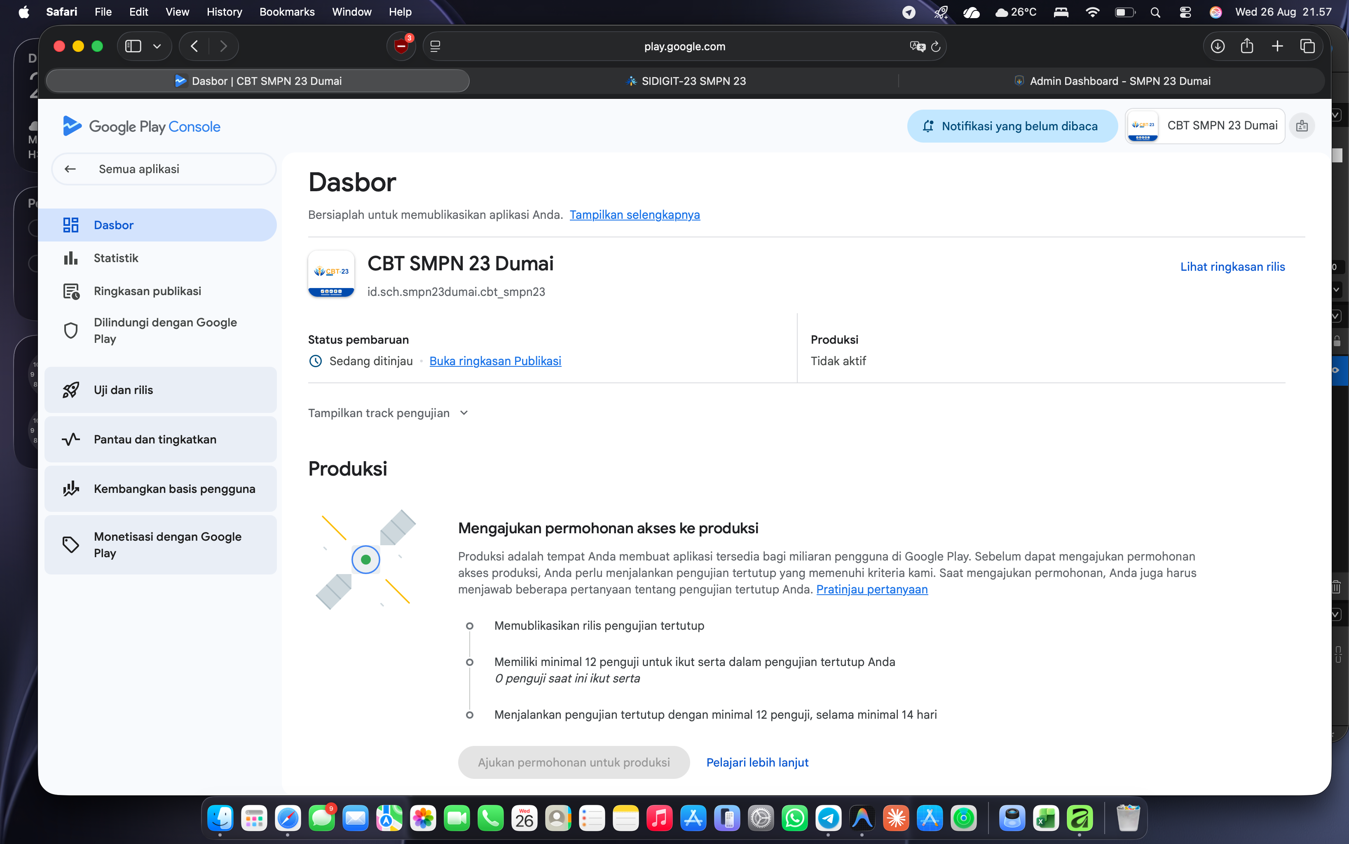Open the Window menu
The image size is (1349, 844).
click(x=351, y=12)
